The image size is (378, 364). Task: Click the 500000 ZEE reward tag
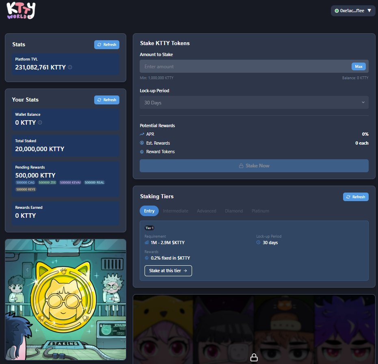coord(47,182)
